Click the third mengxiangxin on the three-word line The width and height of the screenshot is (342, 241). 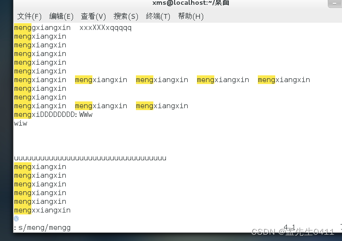click(162, 106)
